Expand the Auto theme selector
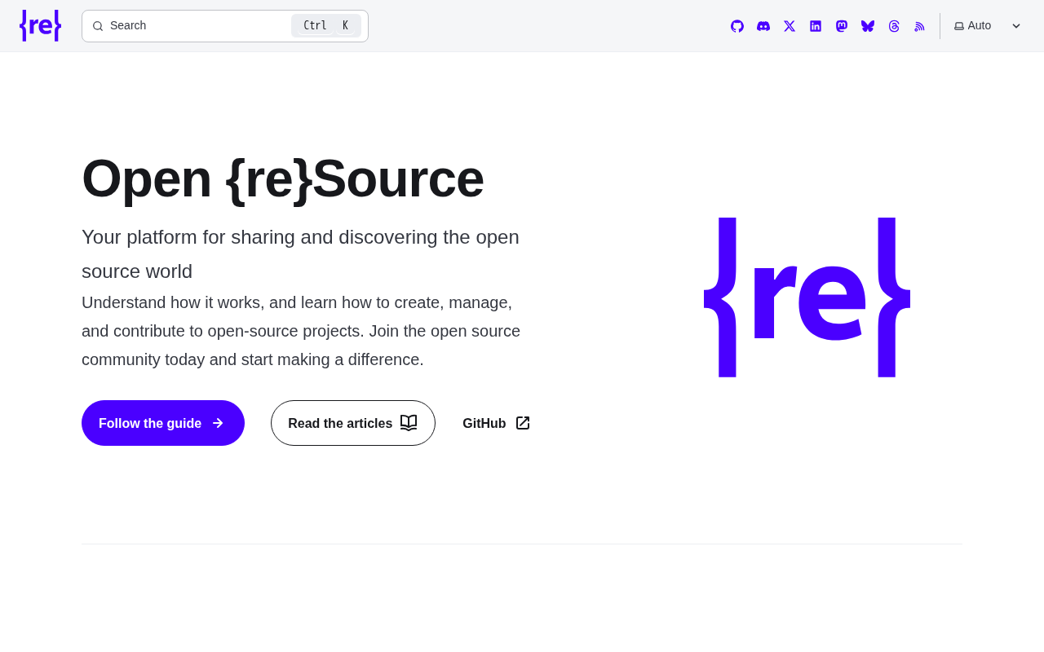Viewport: 1044px width, 652px height. tap(988, 26)
